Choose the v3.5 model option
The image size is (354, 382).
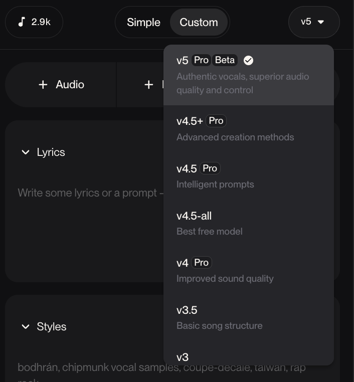coord(248,317)
